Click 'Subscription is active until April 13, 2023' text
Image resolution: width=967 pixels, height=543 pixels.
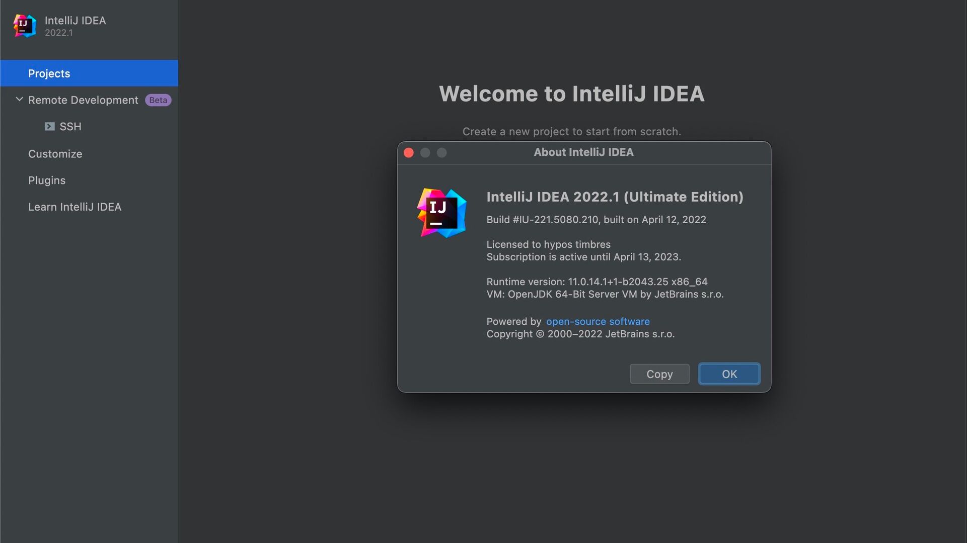(583, 257)
